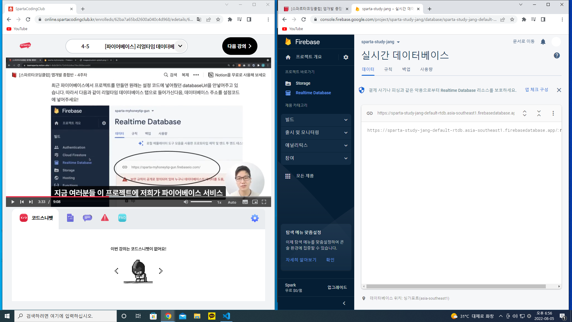Open Firebase project settings gear
The image size is (572, 322).
click(346, 57)
